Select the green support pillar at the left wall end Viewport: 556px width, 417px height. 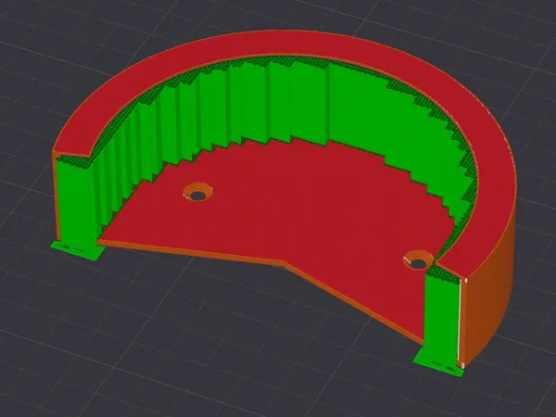(74, 204)
